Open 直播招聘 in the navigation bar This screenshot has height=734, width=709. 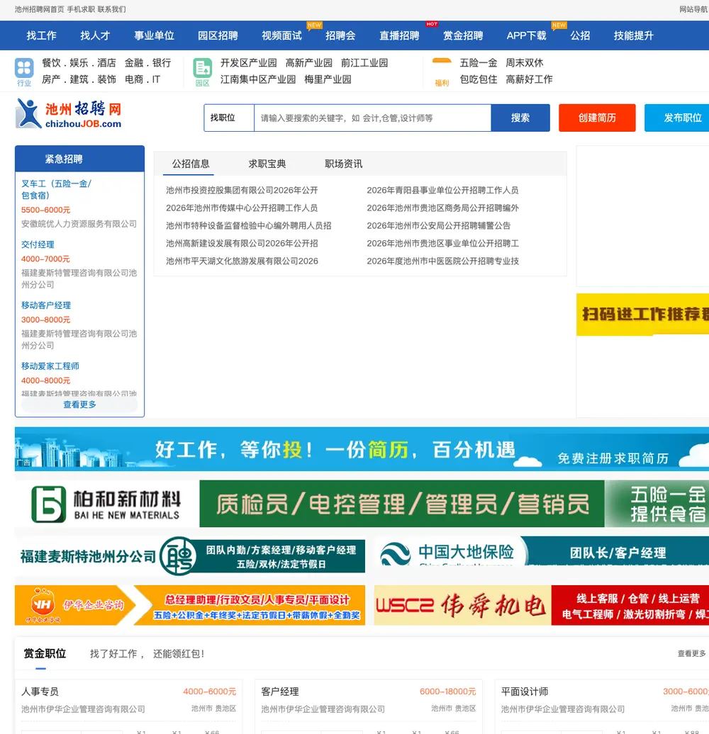[399, 35]
